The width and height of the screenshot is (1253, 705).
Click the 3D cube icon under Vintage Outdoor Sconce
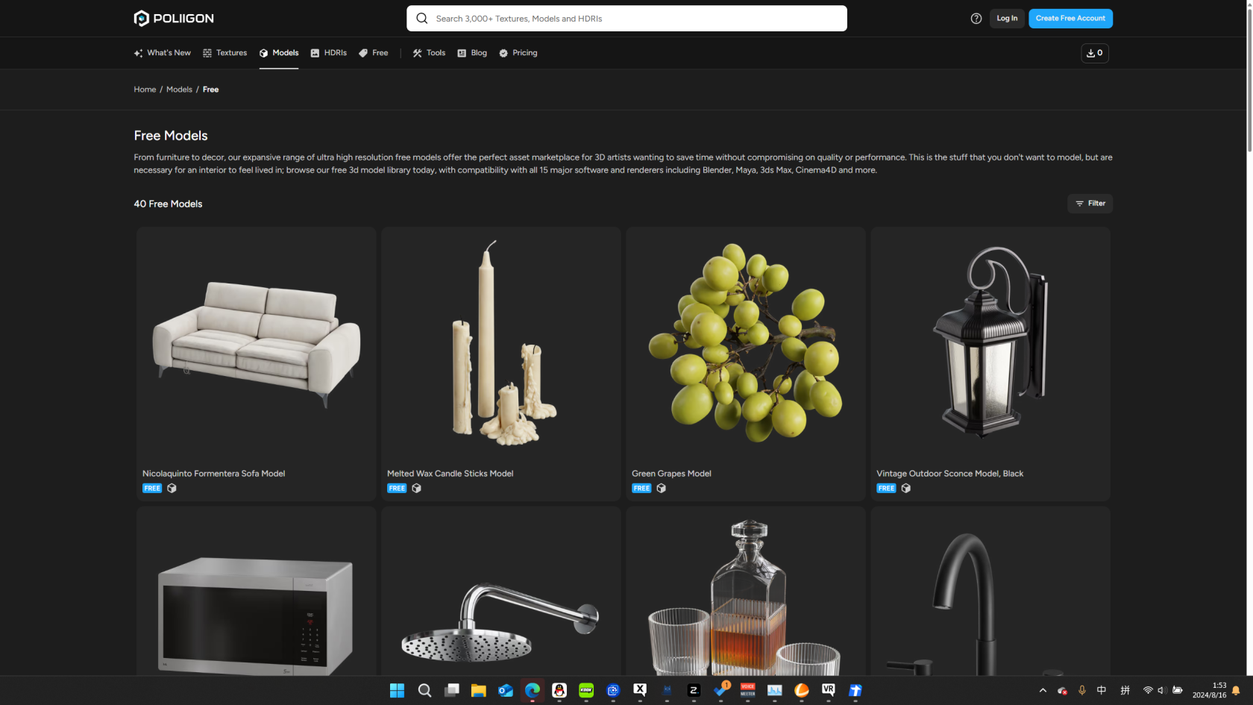coord(906,488)
